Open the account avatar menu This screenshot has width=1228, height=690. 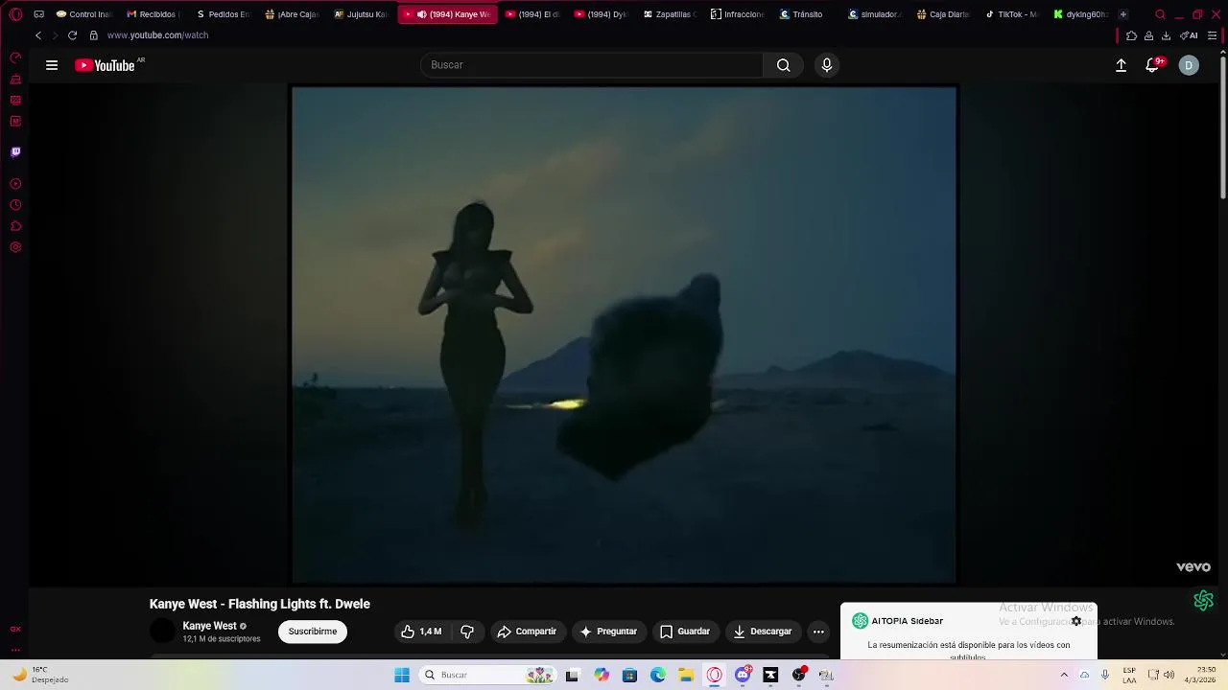pos(1189,65)
